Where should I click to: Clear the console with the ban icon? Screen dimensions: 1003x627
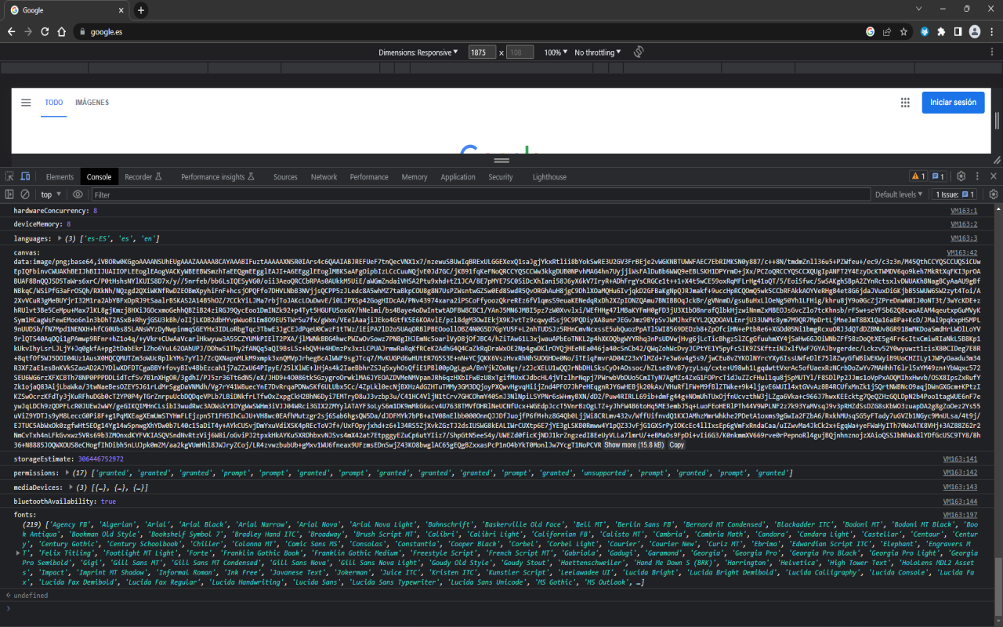(x=25, y=194)
